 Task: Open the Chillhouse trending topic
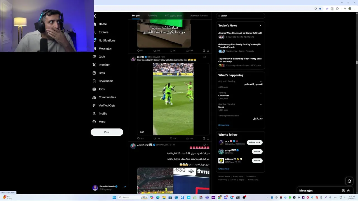coord(224,95)
